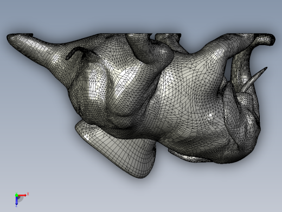This screenshot has width=282, height=212.
Task: Select the rhino's pointed horn
Action: coord(254,79)
